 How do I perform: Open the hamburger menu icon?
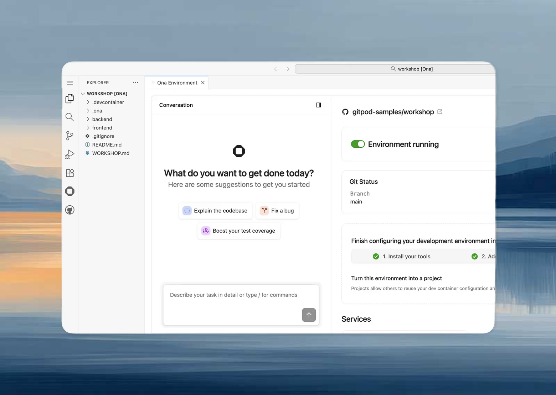tap(70, 82)
